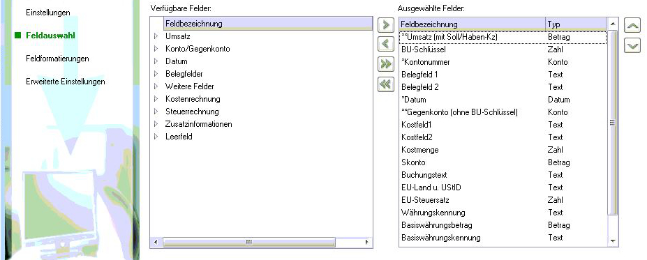The image size is (647, 260).
Task: Click the horizontal scrollbar thumb in available fields
Action: [248, 243]
